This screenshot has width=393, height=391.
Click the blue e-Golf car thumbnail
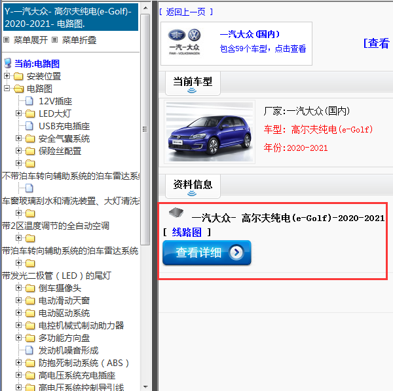(210, 132)
